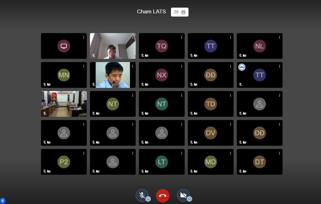Open the three-dot options on NL tile
Image resolution: width=321 pixels, height=204 pixels.
(280, 38)
